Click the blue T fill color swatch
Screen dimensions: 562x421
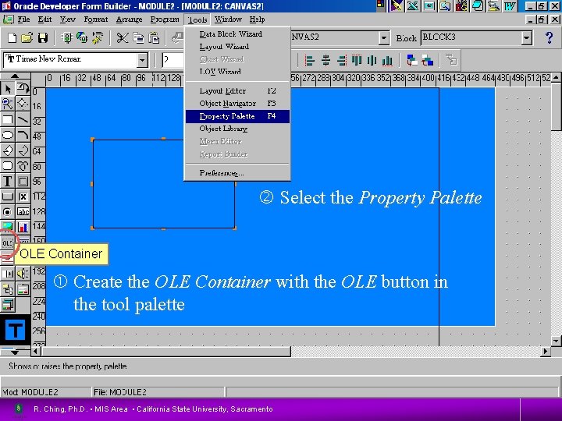pyautogui.click(x=15, y=330)
